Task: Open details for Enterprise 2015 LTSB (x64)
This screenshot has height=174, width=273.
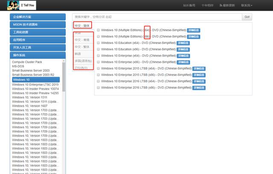Action: click(x=199, y=69)
